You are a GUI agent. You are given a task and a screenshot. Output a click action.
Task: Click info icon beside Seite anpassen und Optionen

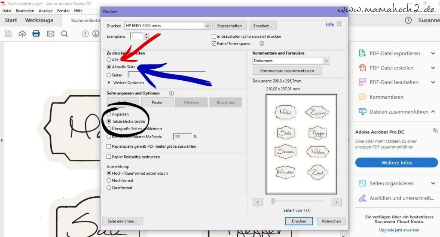pyautogui.click(x=171, y=93)
